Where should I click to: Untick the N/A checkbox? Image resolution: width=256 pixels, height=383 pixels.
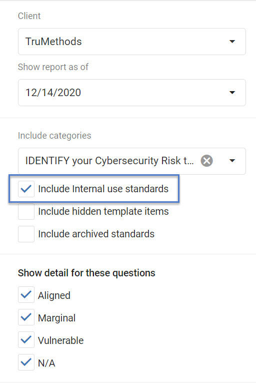[x=26, y=362]
